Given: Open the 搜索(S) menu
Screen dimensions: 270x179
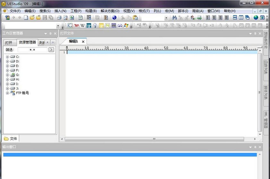Looking at the screenshot, I should point(45,11).
